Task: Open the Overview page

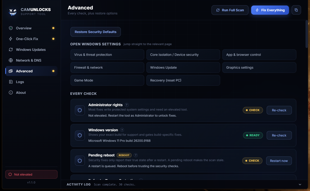Action: click(x=31, y=28)
